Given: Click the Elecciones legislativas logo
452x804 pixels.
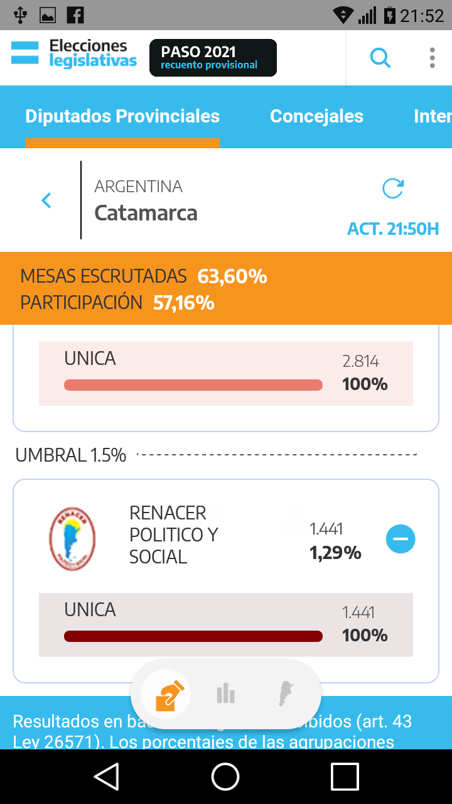Looking at the screenshot, I should point(74,54).
